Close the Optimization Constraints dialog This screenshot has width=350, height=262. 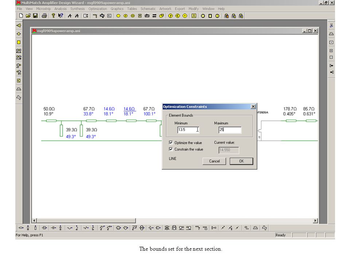click(253, 107)
